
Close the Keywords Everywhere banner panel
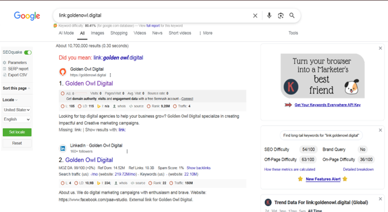pyautogui.click(x=381, y=48)
